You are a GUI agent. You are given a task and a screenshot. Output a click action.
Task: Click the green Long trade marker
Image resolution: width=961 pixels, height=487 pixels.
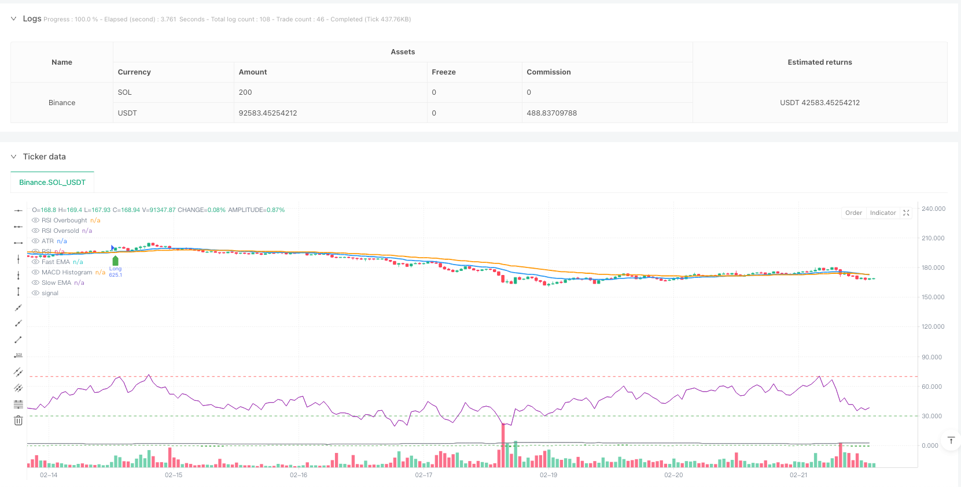116,261
